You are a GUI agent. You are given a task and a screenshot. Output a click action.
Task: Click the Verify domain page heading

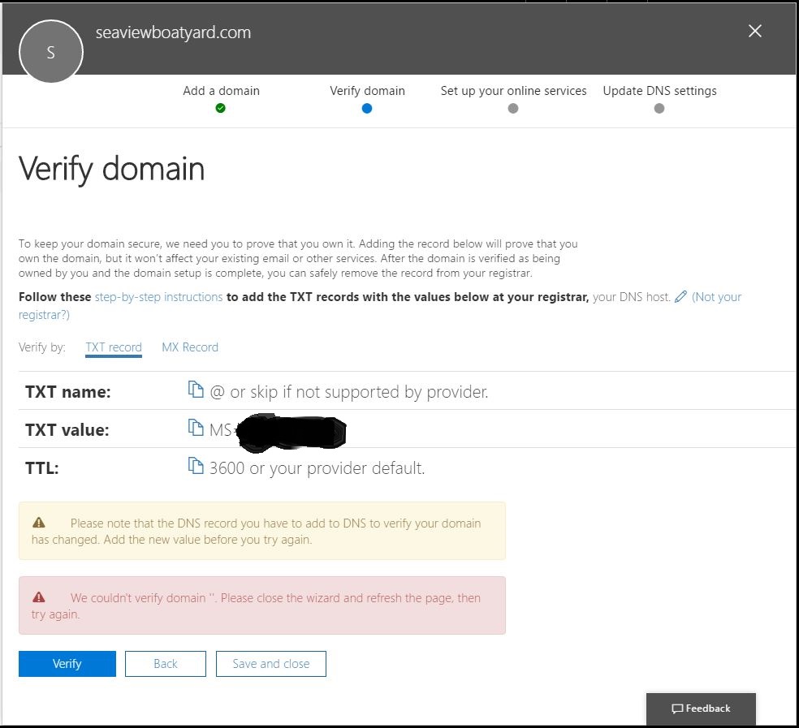coord(111,170)
